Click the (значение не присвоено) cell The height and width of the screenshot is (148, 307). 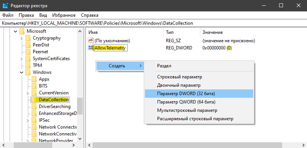pyautogui.click(x=229, y=41)
